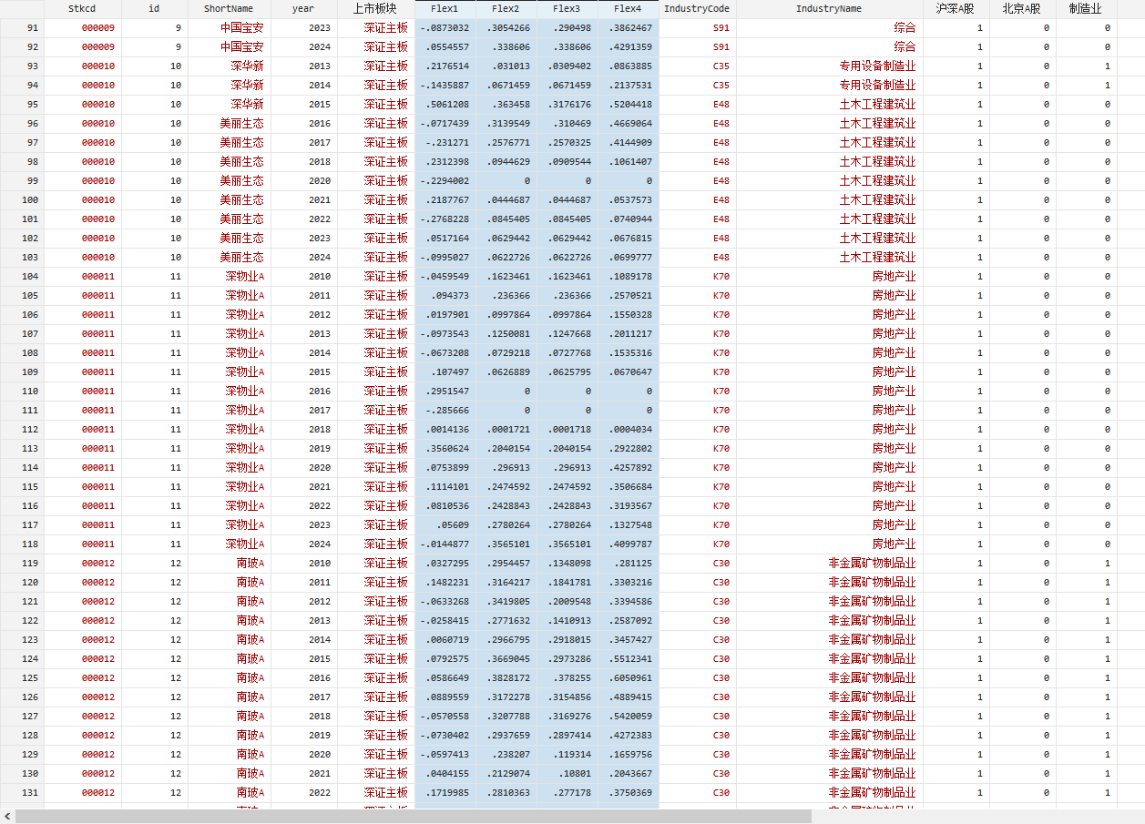
Task: Select the 制造业 column header
Action: (1085, 8)
